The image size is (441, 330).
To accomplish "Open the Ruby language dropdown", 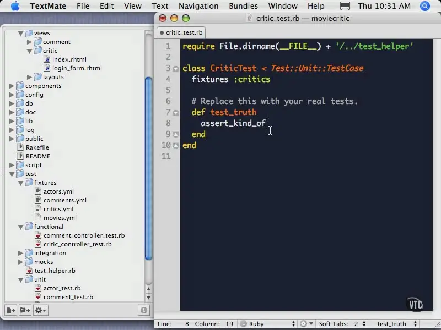I will [x=268, y=324].
